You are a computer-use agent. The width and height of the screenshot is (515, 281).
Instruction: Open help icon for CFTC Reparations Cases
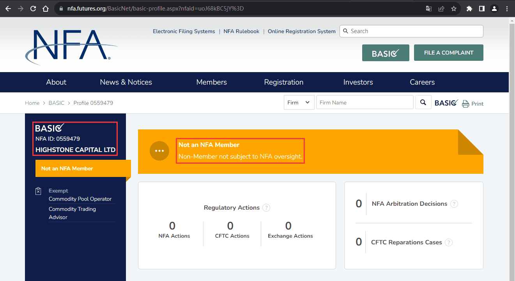(x=449, y=242)
